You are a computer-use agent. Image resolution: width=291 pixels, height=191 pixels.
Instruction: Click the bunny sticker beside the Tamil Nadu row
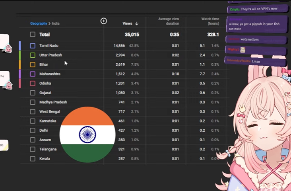(x=8, y=49)
